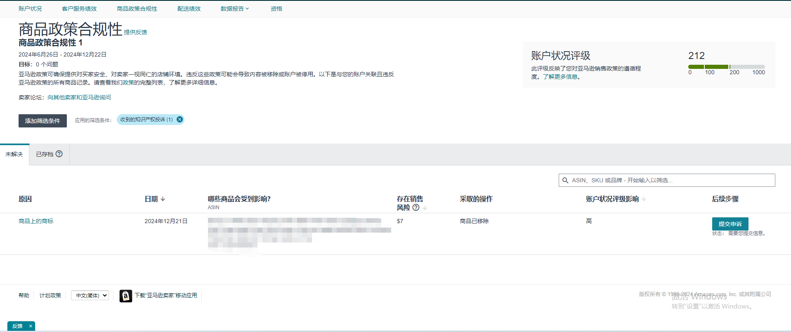791x332 pixels.
Task: Open the 商品上的商标 reason link
Action: tap(36, 221)
